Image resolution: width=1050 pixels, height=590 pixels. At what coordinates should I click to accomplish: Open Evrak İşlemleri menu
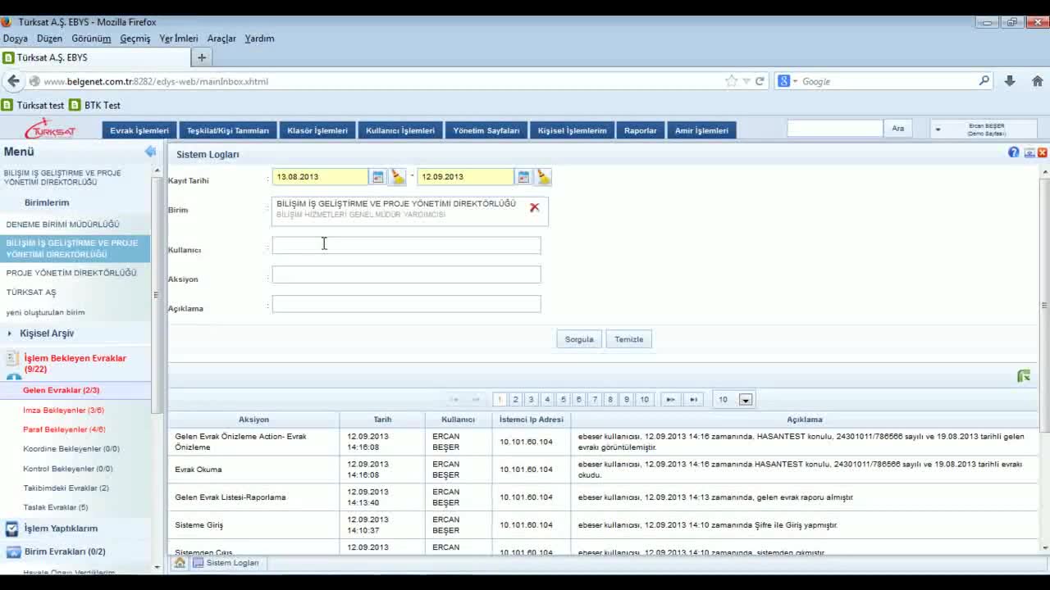click(x=139, y=130)
